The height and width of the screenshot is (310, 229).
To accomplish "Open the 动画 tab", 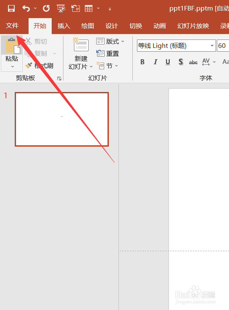I will [160, 26].
